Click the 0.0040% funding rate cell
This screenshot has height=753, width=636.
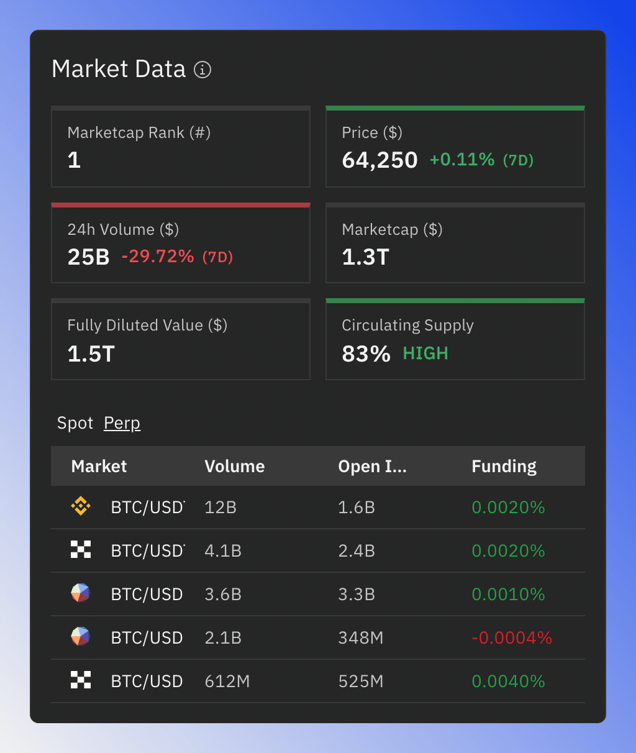pos(508,682)
